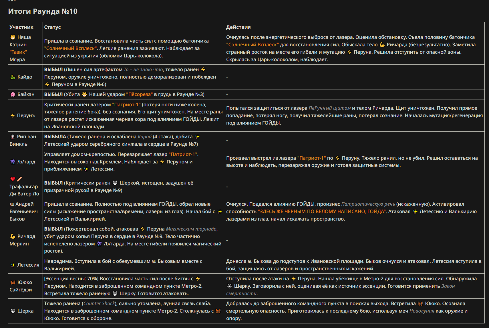
Task: Click italic "То – не знаю что" text
Action: click(x=143, y=69)
